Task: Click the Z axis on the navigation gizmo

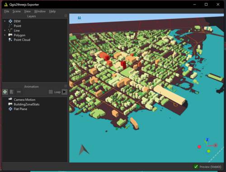Action: [207, 139]
